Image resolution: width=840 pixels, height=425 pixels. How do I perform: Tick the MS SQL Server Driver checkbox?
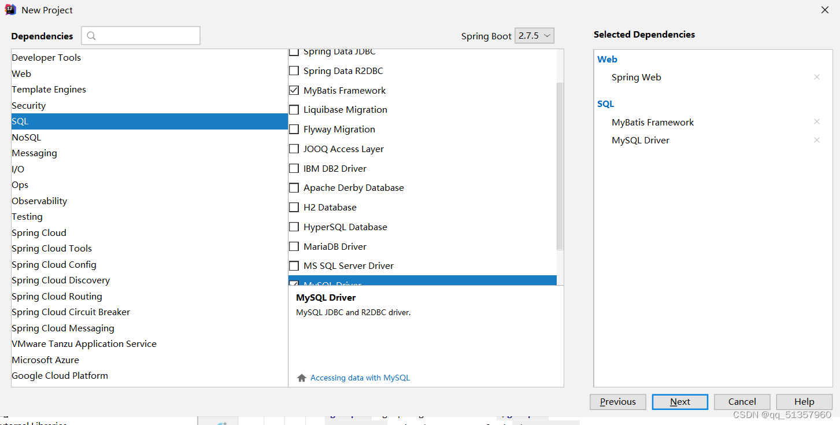click(x=294, y=266)
